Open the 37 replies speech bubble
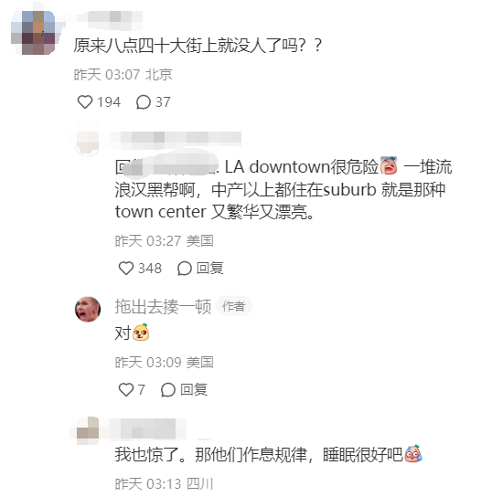Screen dimensions: 481x497 pyautogui.click(x=143, y=102)
